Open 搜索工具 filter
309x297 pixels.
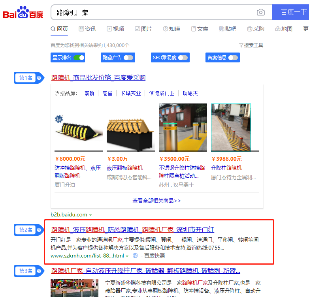tap(251, 45)
